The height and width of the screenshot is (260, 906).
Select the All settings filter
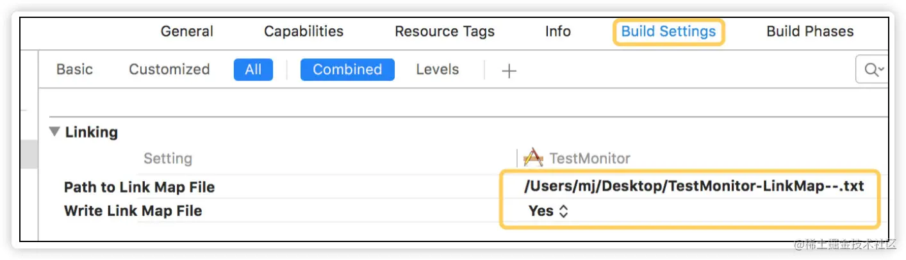(253, 69)
